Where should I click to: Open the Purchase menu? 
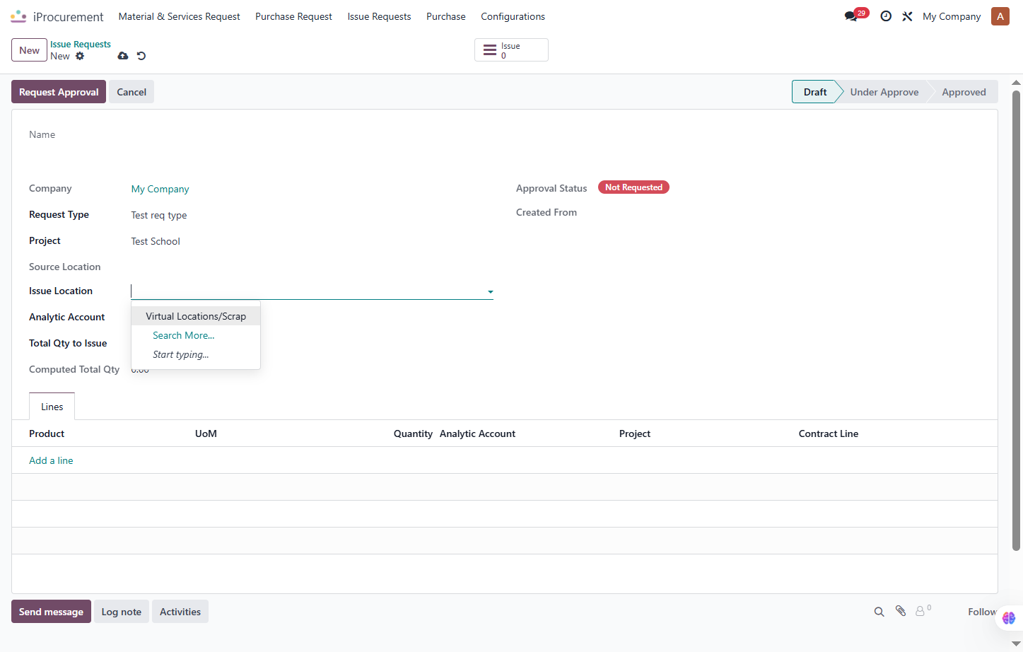pyautogui.click(x=446, y=16)
